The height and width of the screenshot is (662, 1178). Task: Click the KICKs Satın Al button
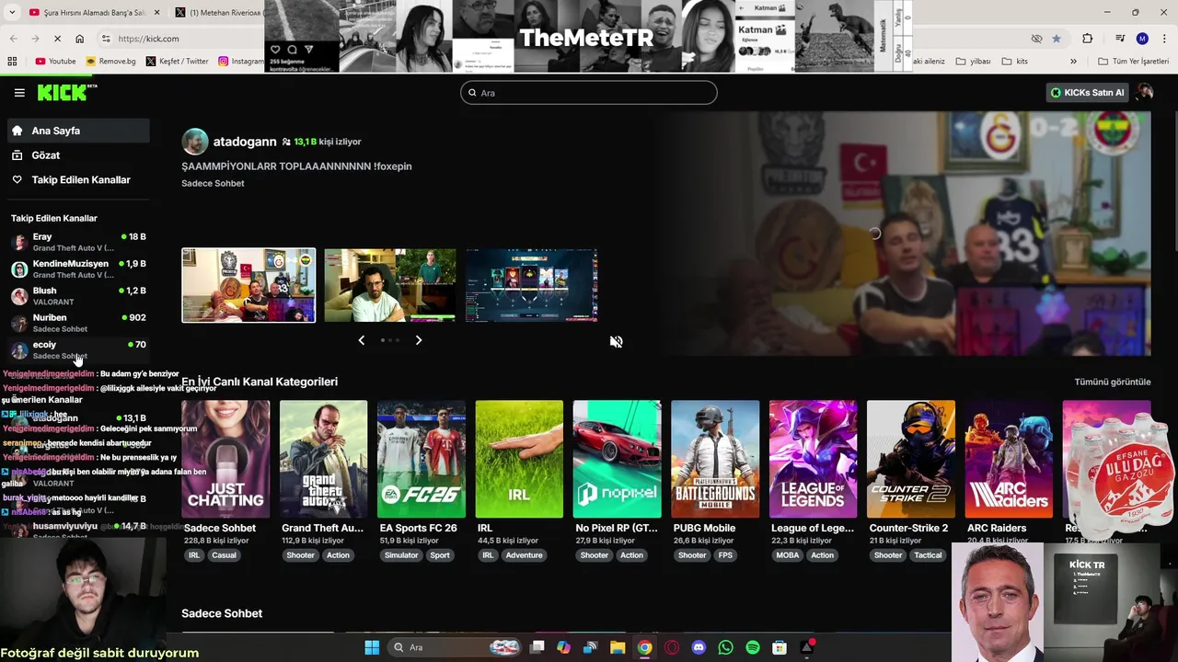point(1088,92)
